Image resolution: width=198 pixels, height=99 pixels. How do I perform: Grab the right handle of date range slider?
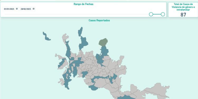coord(163,14)
